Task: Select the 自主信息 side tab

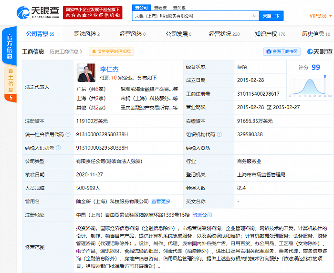Action: (10, 84)
